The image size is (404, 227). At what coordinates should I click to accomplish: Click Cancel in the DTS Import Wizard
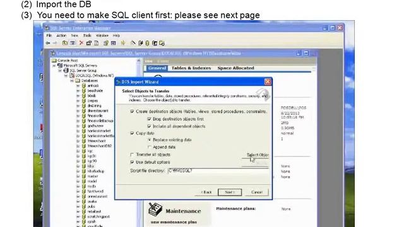pos(257,192)
